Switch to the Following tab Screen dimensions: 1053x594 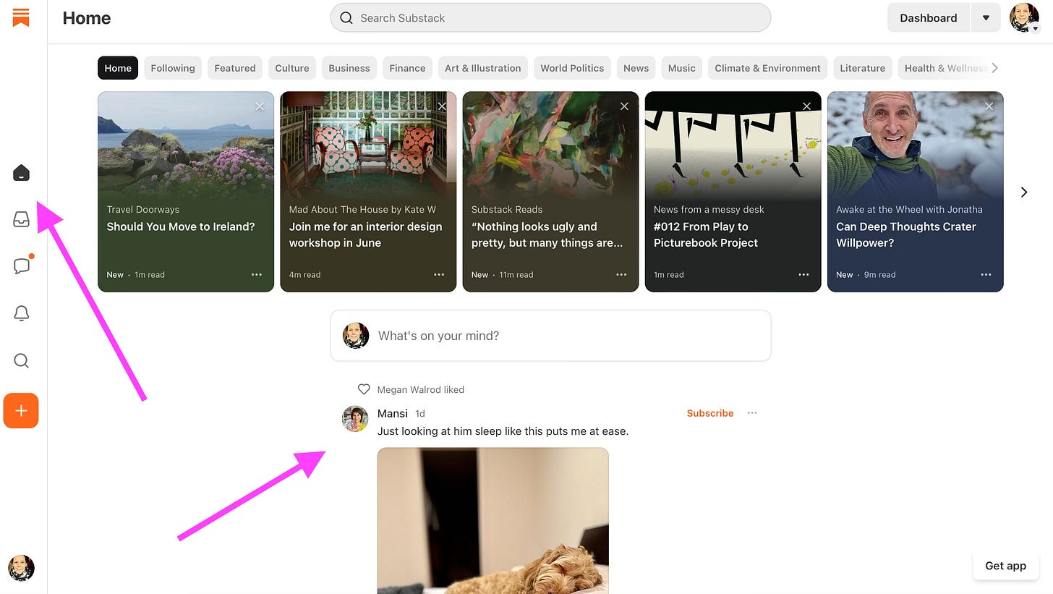pyautogui.click(x=173, y=68)
